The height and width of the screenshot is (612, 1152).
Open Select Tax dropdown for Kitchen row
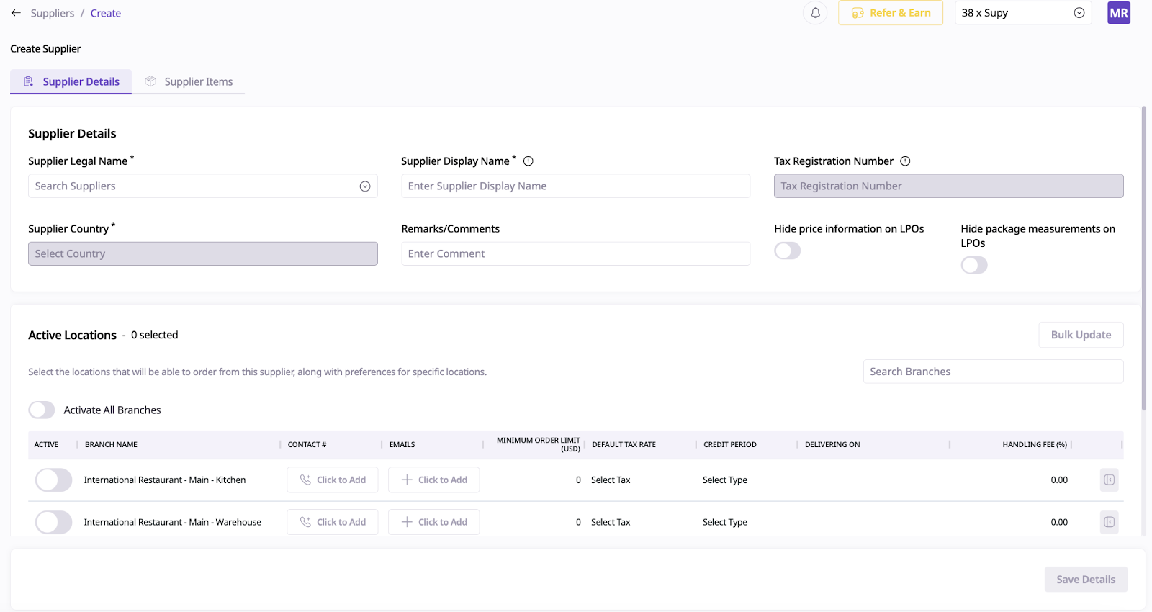611,480
